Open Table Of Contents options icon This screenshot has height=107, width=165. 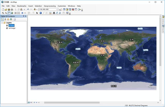click(15, 19)
